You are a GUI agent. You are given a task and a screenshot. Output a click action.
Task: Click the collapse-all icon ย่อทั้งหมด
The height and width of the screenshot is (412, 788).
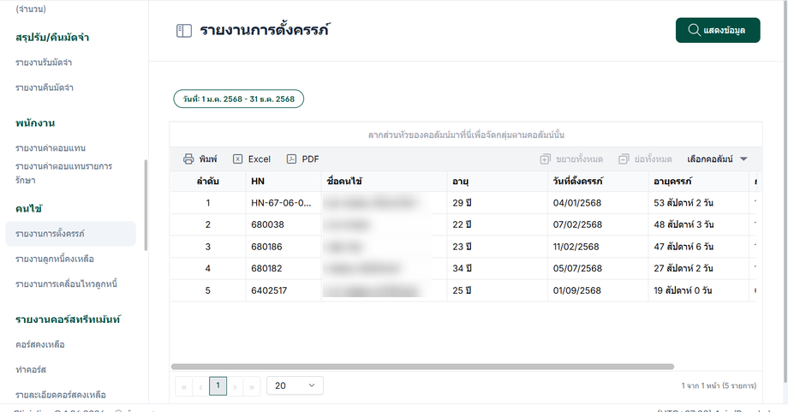pyautogui.click(x=624, y=159)
